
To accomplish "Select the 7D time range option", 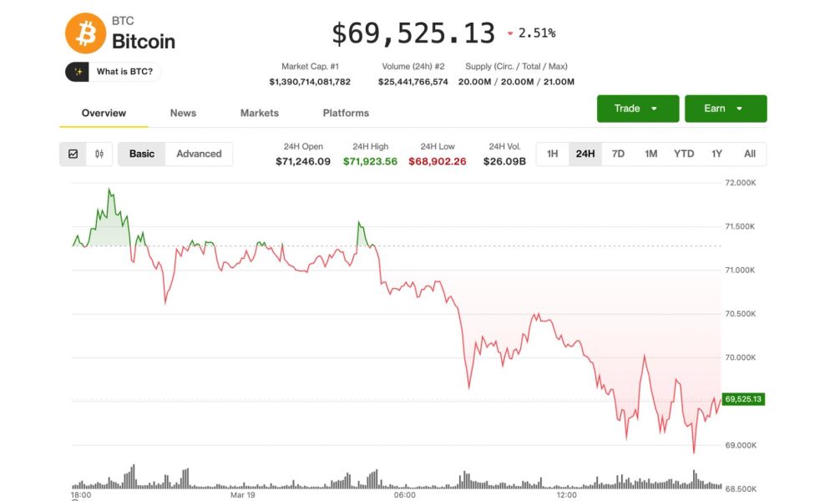I will [618, 154].
